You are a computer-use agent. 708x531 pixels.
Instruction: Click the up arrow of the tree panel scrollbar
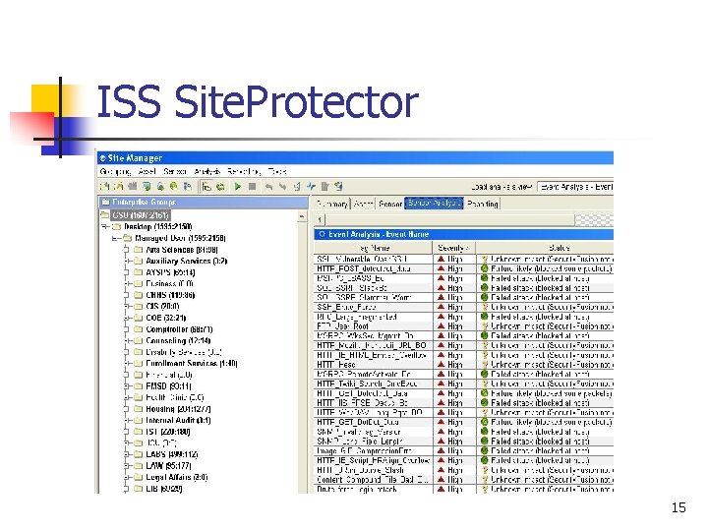click(x=302, y=217)
